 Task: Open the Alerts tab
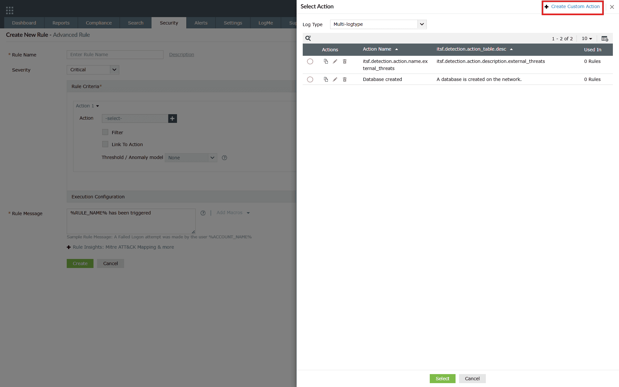click(x=201, y=23)
